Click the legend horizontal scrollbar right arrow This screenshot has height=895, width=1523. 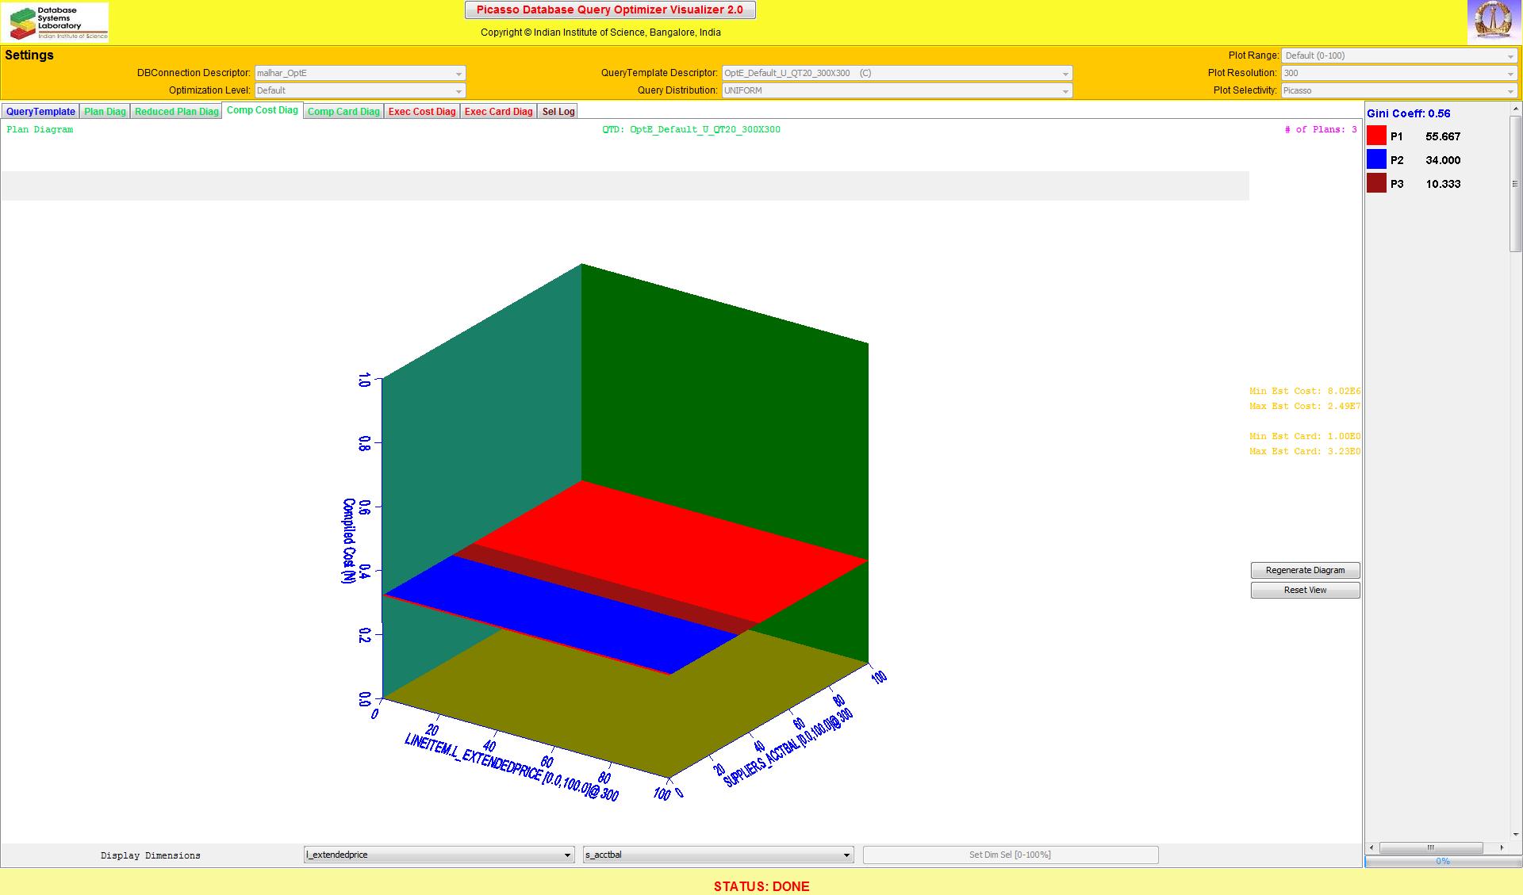click(x=1501, y=847)
